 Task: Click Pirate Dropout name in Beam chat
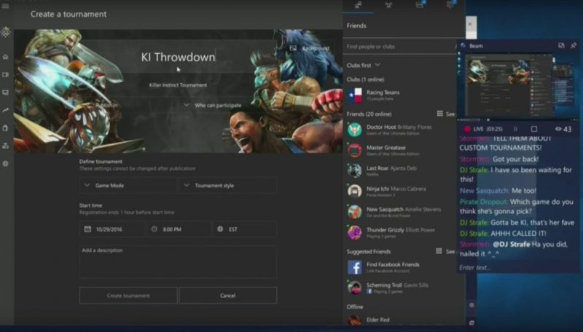pos(483,202)
